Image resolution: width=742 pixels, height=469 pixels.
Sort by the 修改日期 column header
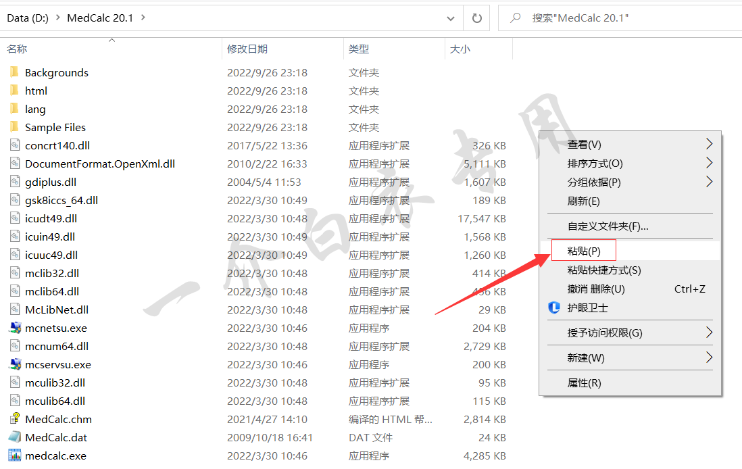[247, 49]
